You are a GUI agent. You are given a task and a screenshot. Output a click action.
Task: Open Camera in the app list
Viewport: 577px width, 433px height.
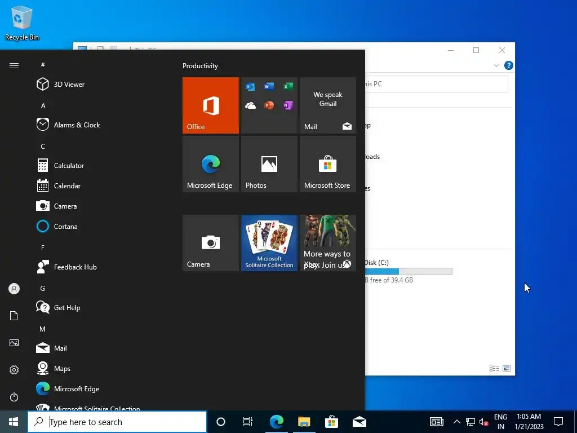coord(57,206)
